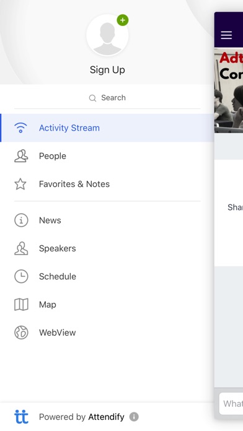The height and width of the screenshot is (431, 243).
Task: Click the Search field
Action: [107, 98]
